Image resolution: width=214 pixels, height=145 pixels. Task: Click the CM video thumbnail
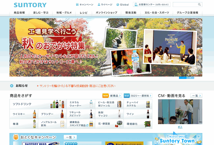click(x=180, y=112)
